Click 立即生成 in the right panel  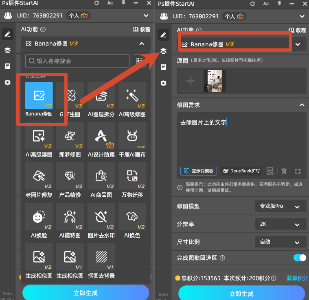[241, 293]
